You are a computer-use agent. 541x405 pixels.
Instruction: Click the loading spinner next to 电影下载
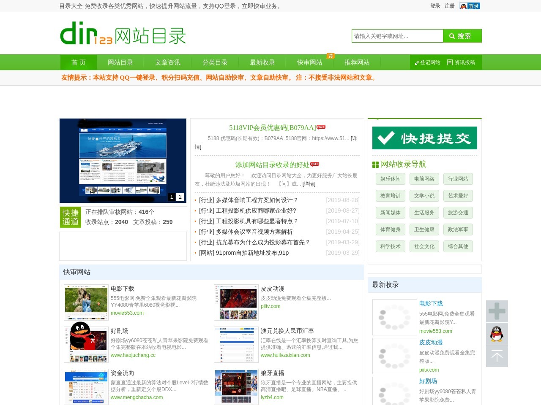(x=394, y=317)
